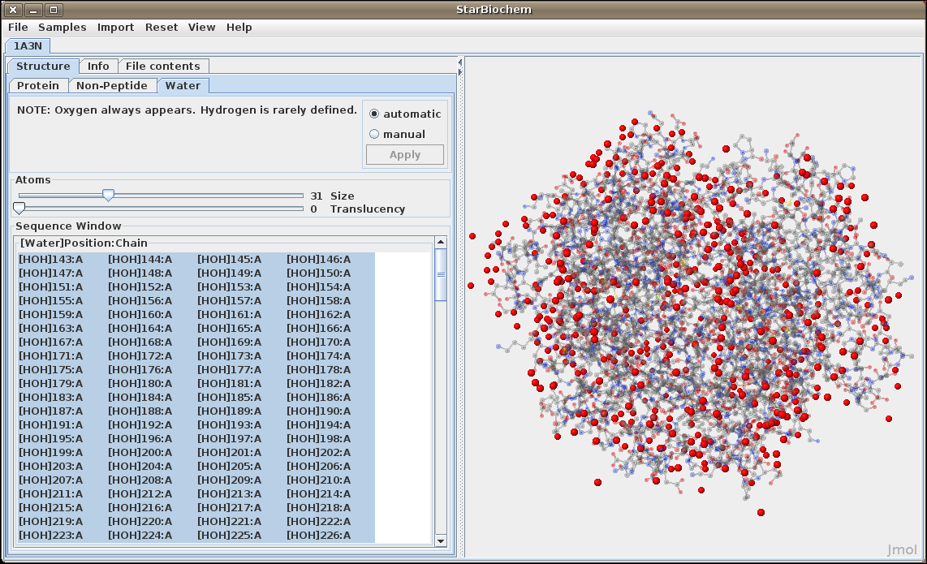The height and width of the screenshot is (564, 927).
Task: Select water molecule [HOH]169:A
Action: pyautogui.click(x=230, y=342)
